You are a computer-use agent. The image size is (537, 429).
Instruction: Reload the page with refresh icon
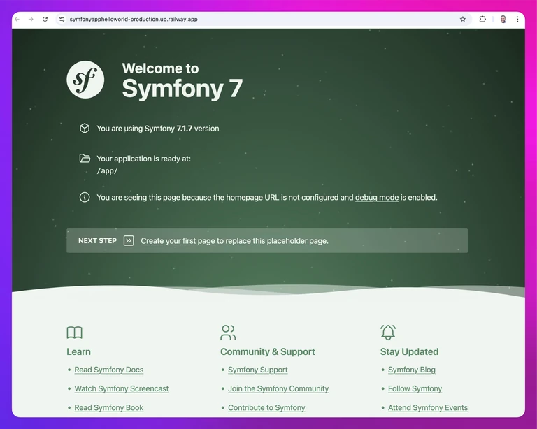pos(45,19)
